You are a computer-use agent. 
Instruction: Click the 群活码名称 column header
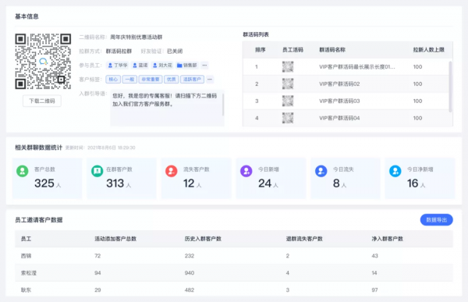tap(332, 50)
